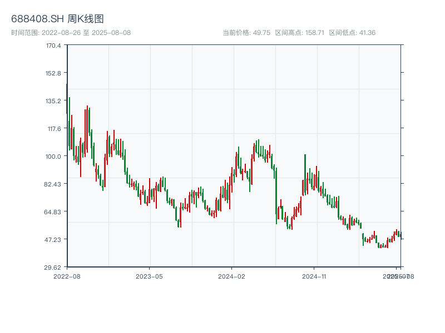The image size is (445, 333).
Task: Click y-axis label 64.83
Action: (52, 212)
